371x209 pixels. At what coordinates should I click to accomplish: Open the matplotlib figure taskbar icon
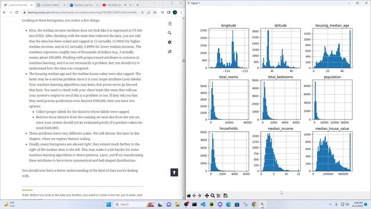pos(263,204)
